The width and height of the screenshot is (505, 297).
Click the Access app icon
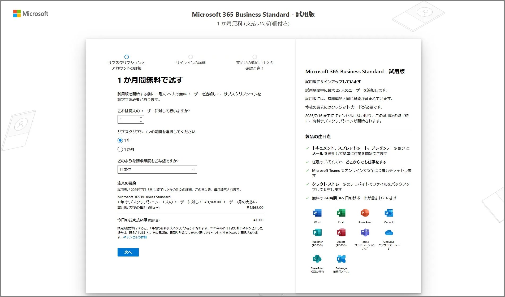point(341,232)
